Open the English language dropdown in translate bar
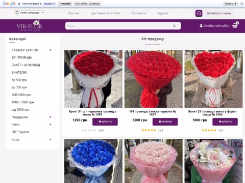This screenshot has width=245, height=183. tap(50, 4)
